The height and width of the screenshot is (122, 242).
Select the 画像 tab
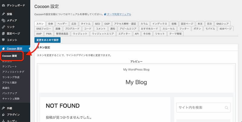click(58, 29)
